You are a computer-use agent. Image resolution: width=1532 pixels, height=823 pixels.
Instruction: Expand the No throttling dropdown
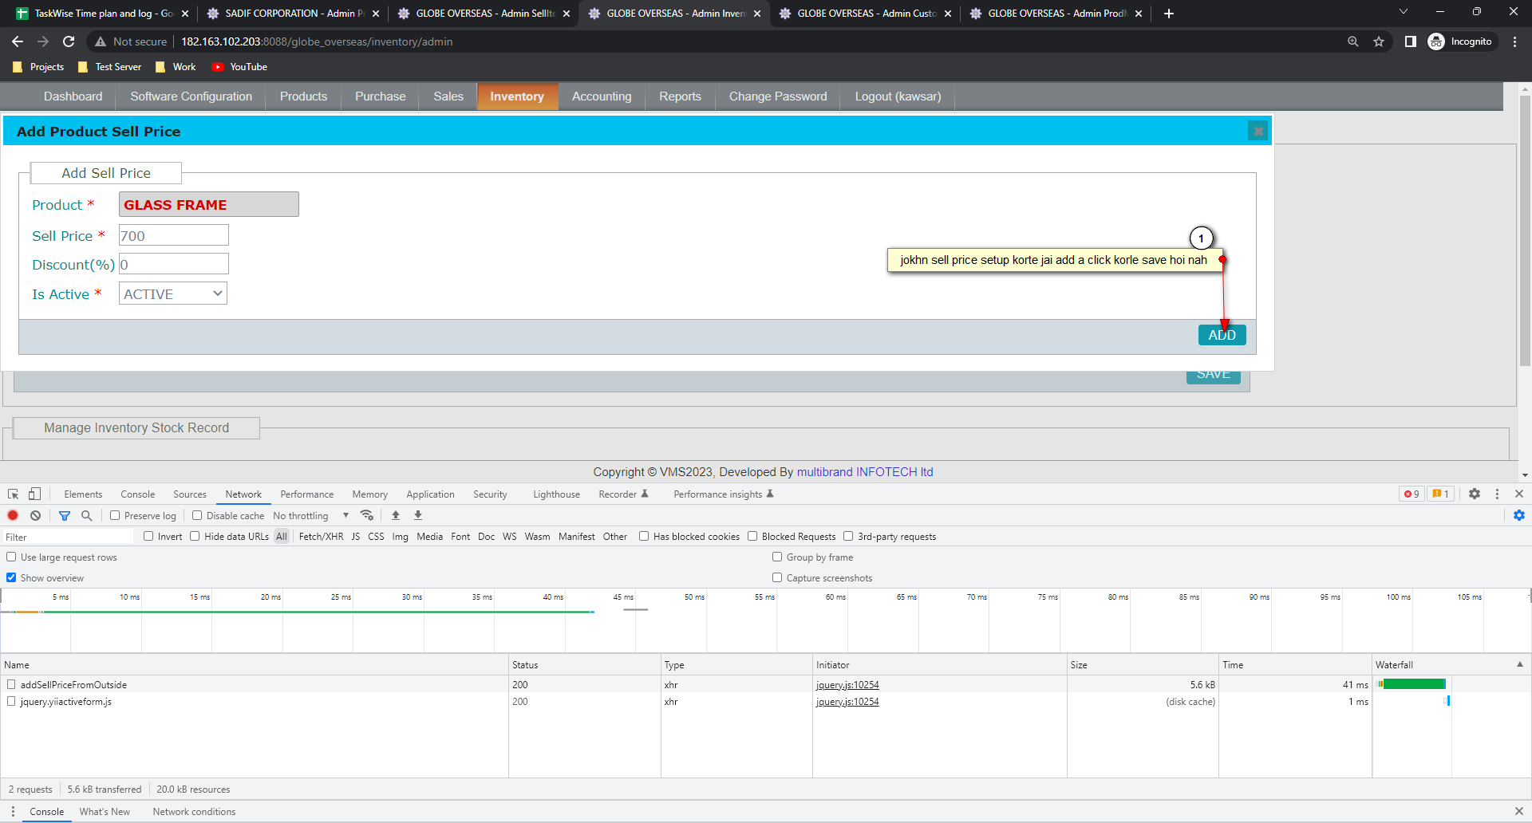tap(310, 516)
